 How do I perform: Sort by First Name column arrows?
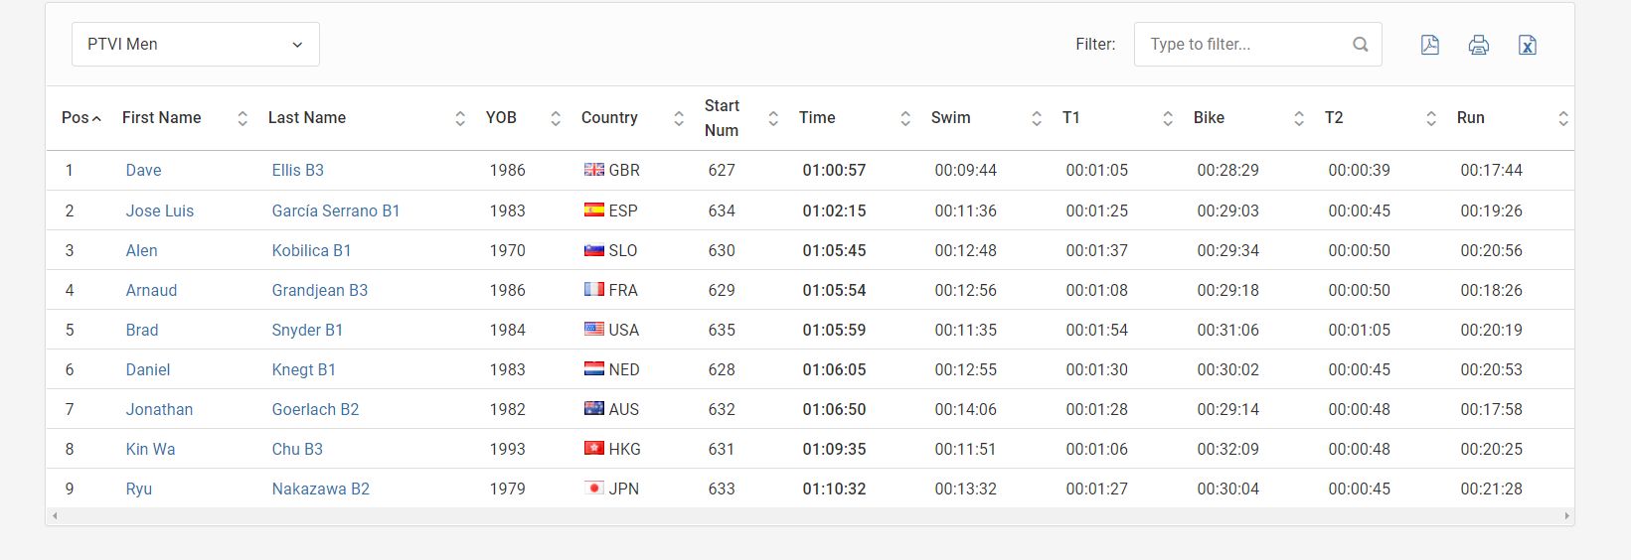click(243, 118)
